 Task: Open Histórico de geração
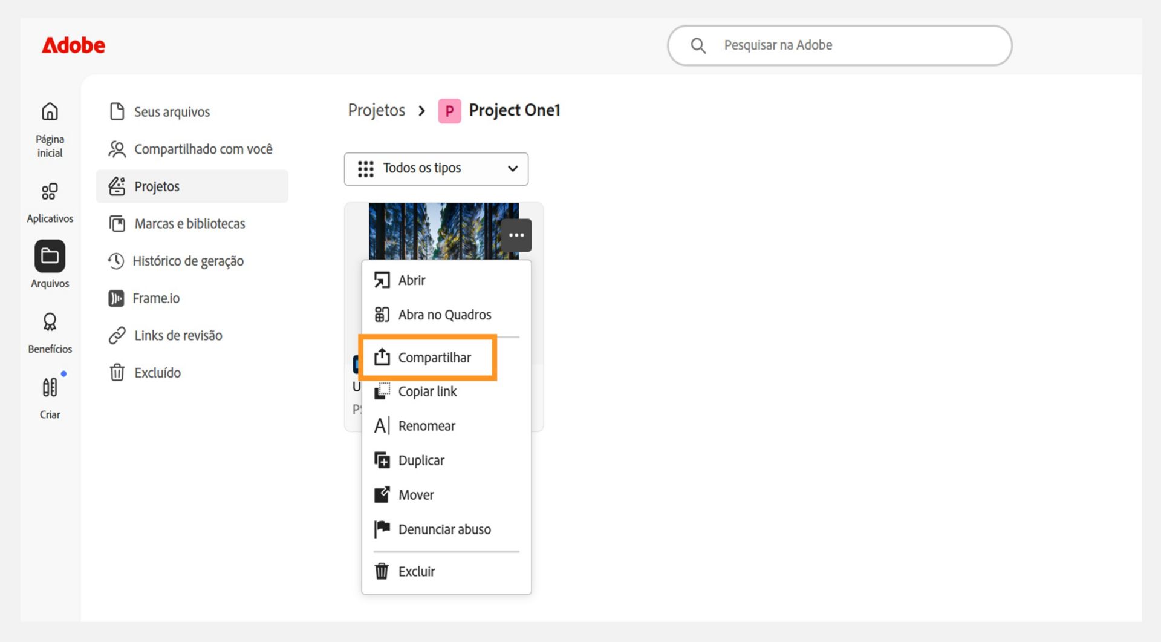(192, 261)
